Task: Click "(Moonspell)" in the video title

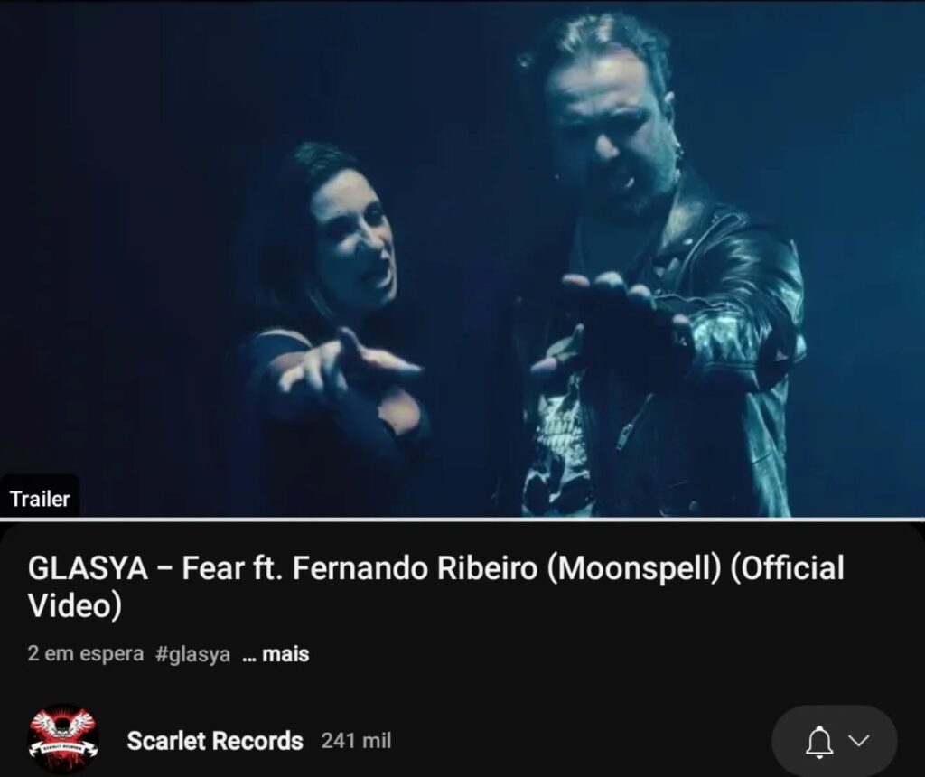Action: pyautogui.click(x=635, y=568)
